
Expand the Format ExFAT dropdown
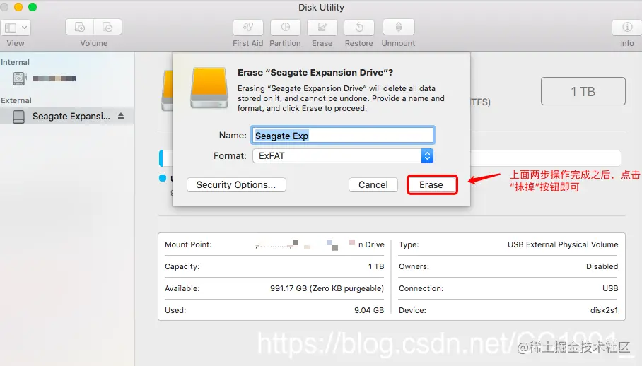tap(343, 156)
